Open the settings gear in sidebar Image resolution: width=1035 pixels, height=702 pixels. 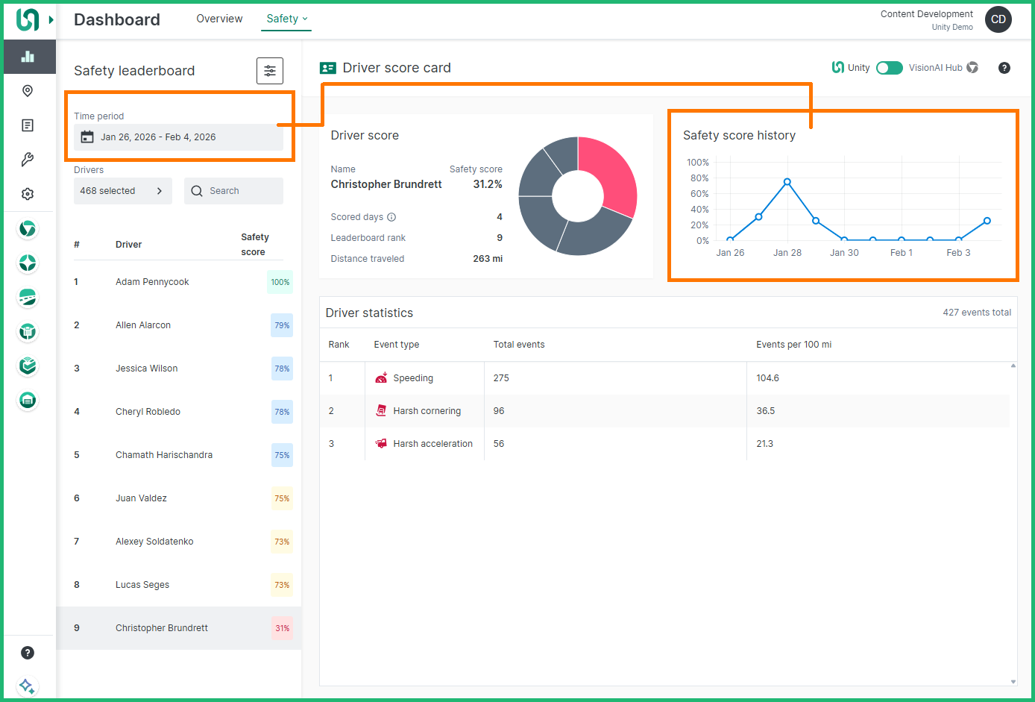(28, 194)
